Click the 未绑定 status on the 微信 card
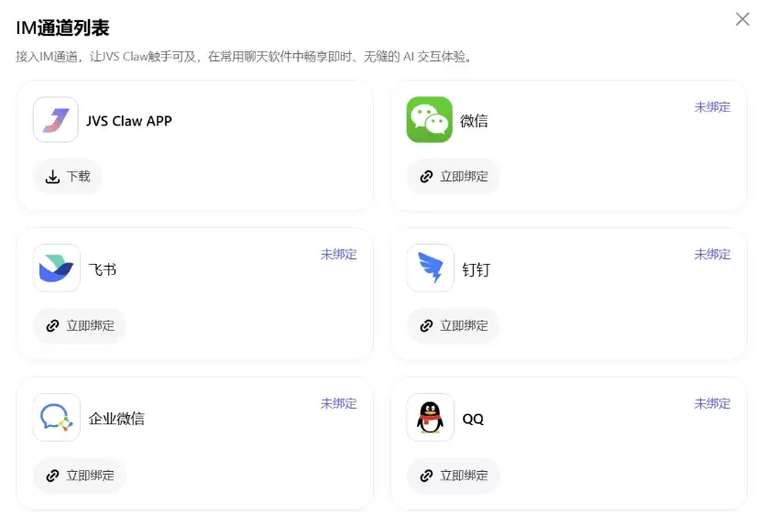This screenshot has width=767, height=525. (x=712, y=107)
